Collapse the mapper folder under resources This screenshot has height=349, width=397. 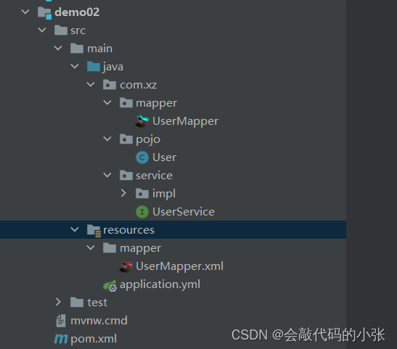[91, 247]
